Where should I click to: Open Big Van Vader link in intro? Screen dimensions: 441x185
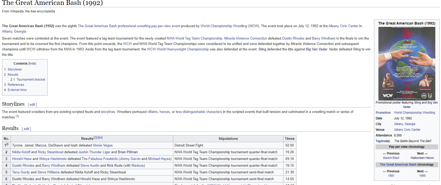317,49
